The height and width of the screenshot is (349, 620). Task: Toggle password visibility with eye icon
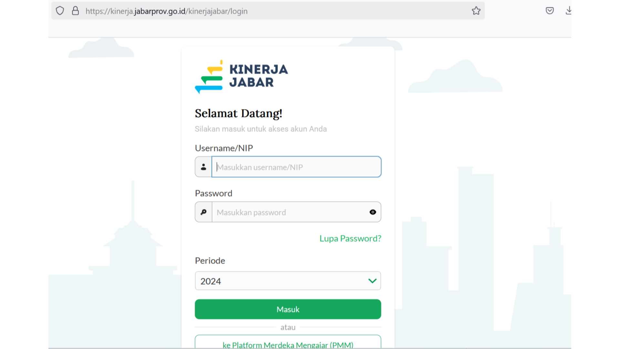point(373,212)
